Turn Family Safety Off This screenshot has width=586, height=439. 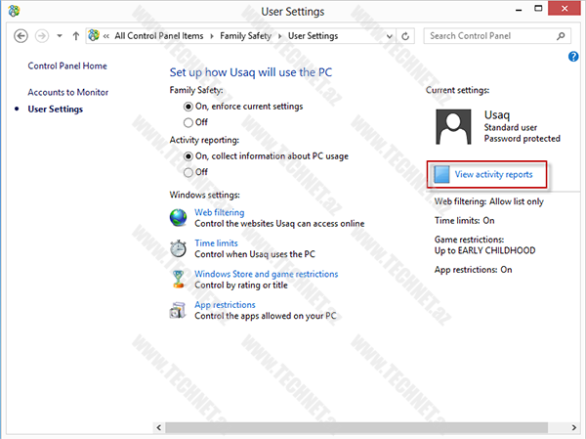pos(188,122)
